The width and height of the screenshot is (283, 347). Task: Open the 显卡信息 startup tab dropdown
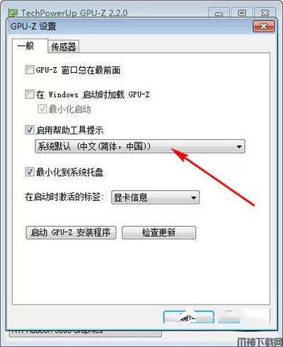155,197
